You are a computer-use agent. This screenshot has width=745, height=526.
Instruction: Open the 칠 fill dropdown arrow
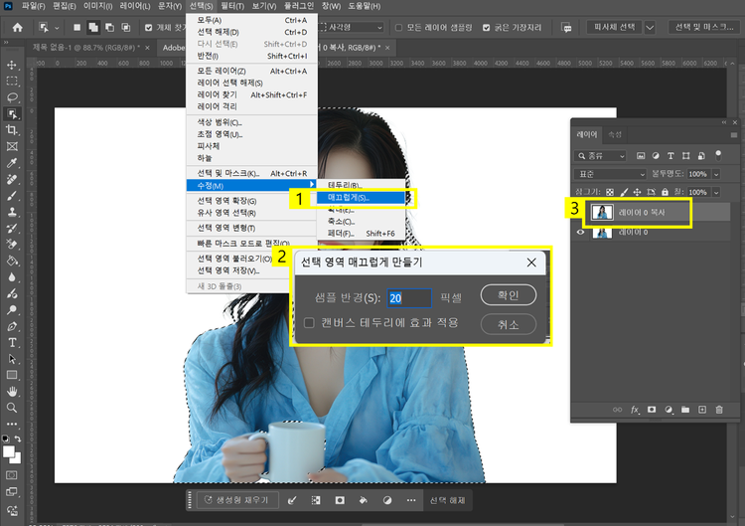tap(716, 192)
